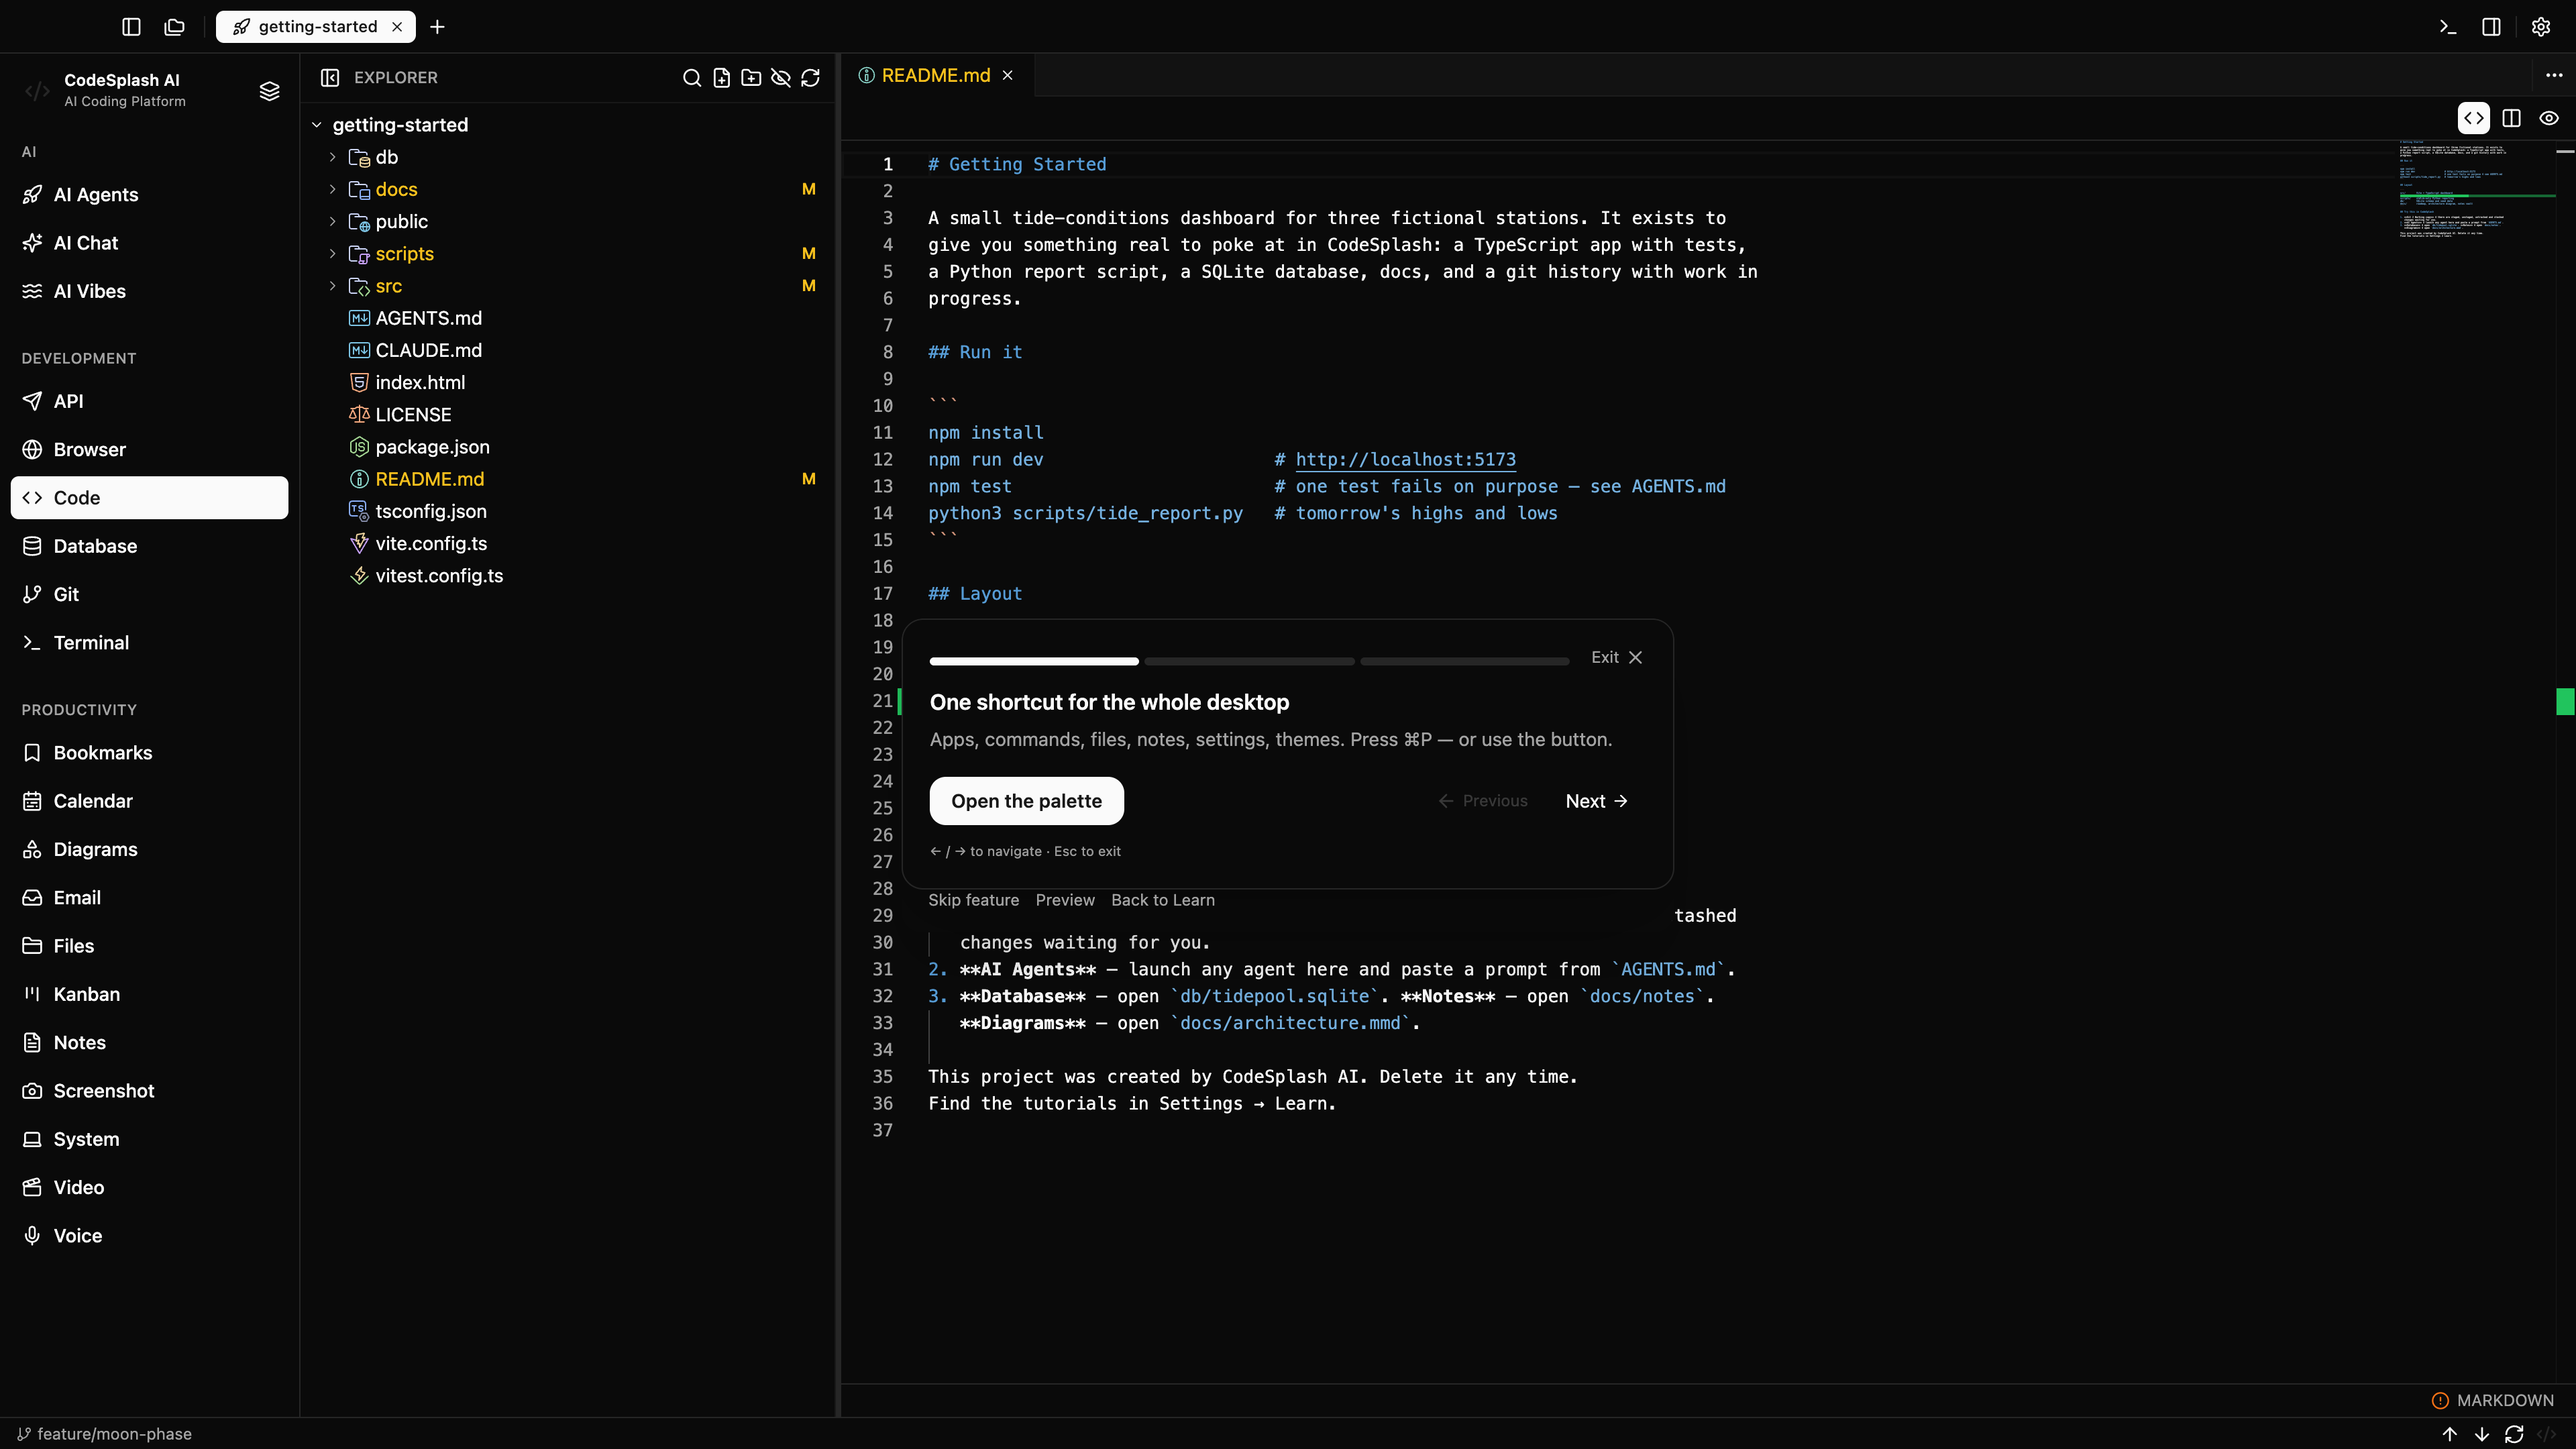Click the Preview link below tour
2576x1449 pixels.
point(1064,900)
